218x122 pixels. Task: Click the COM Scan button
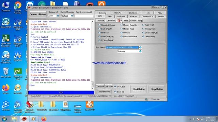pyautogui.click(x=100, y=86)
